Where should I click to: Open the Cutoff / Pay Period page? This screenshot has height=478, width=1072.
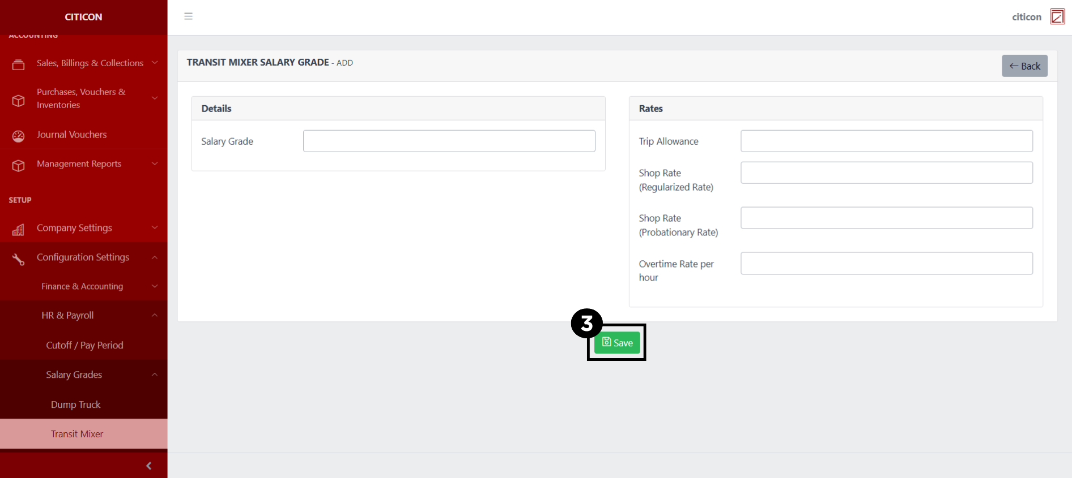84,345
